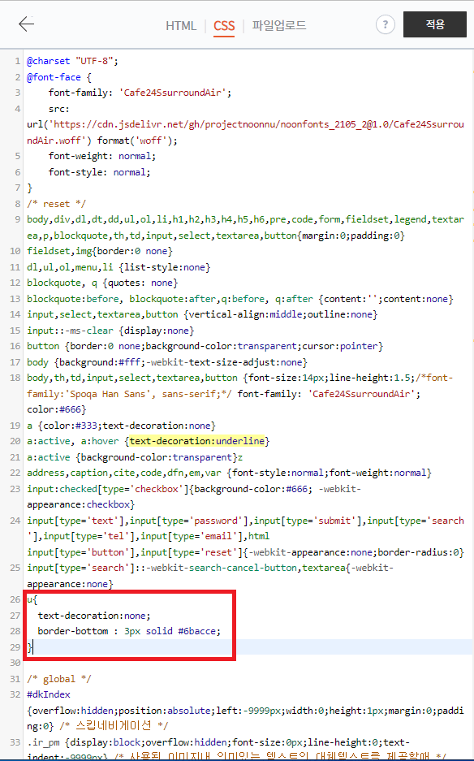Image resolution: width=474 pixels, height=761 pixels.
Task: Click the fieldset,img{border:0 none} line
Action: pyautogui.click(x=100, y=252)
